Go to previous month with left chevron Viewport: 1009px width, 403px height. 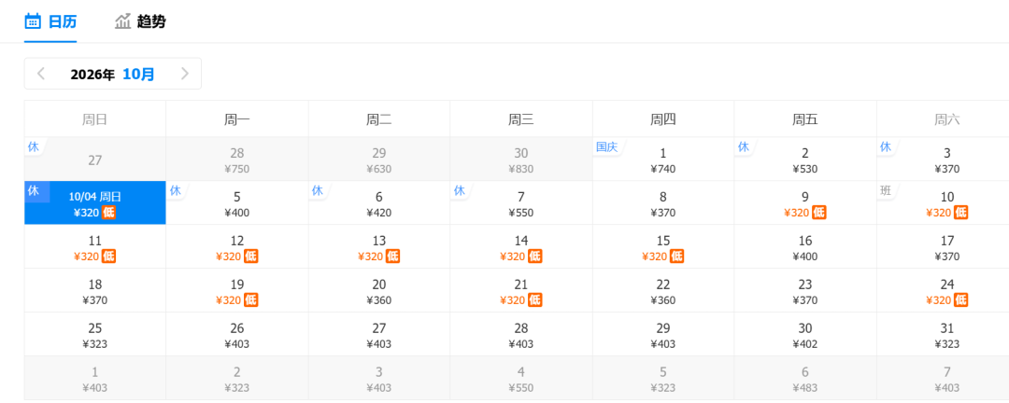click(x=41, y=74)
